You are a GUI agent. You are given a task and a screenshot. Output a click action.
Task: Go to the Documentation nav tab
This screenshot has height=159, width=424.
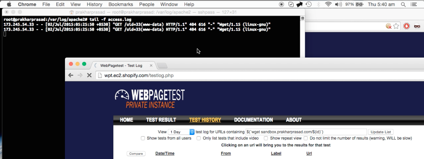253,120
